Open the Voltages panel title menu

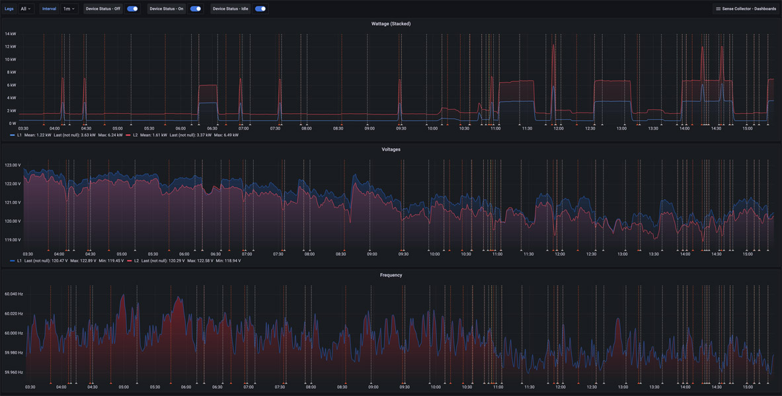(x=391, y=149)
